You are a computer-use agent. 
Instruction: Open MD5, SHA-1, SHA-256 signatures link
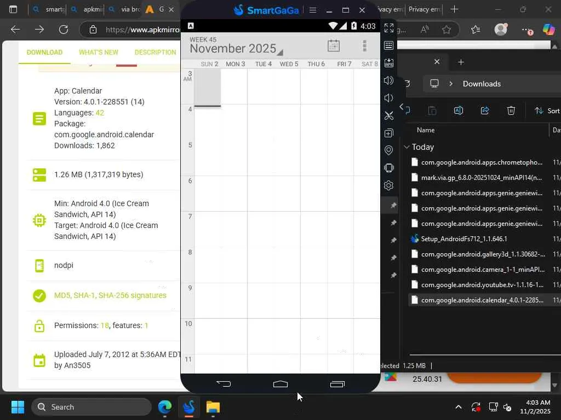point(110,295)
